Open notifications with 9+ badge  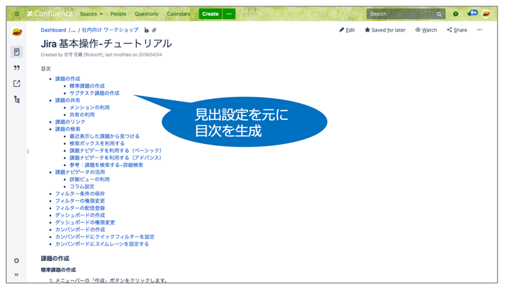472,13
